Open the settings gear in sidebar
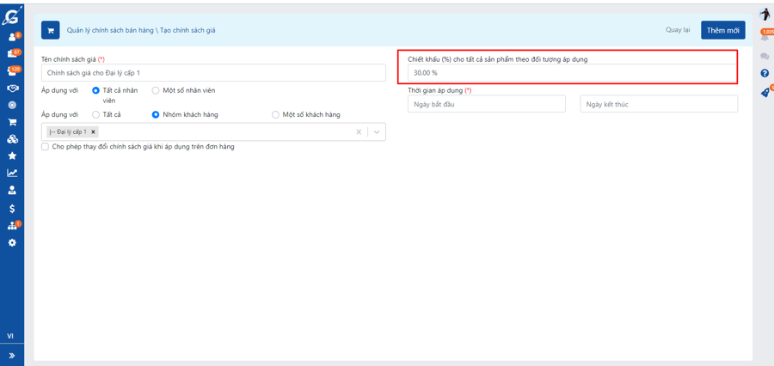Viewport: 774px width, 366px height. pyautogui.click(x=12, y=243)
